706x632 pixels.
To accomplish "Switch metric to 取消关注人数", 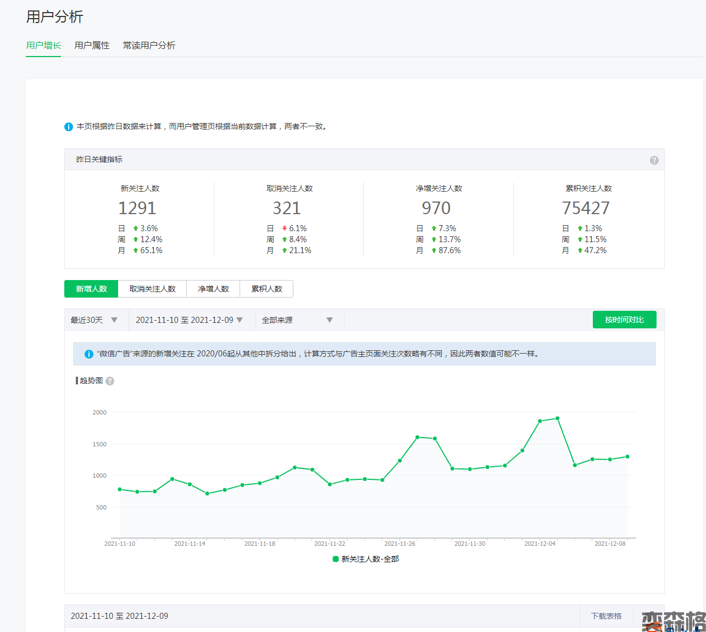I will pos(152,289).
